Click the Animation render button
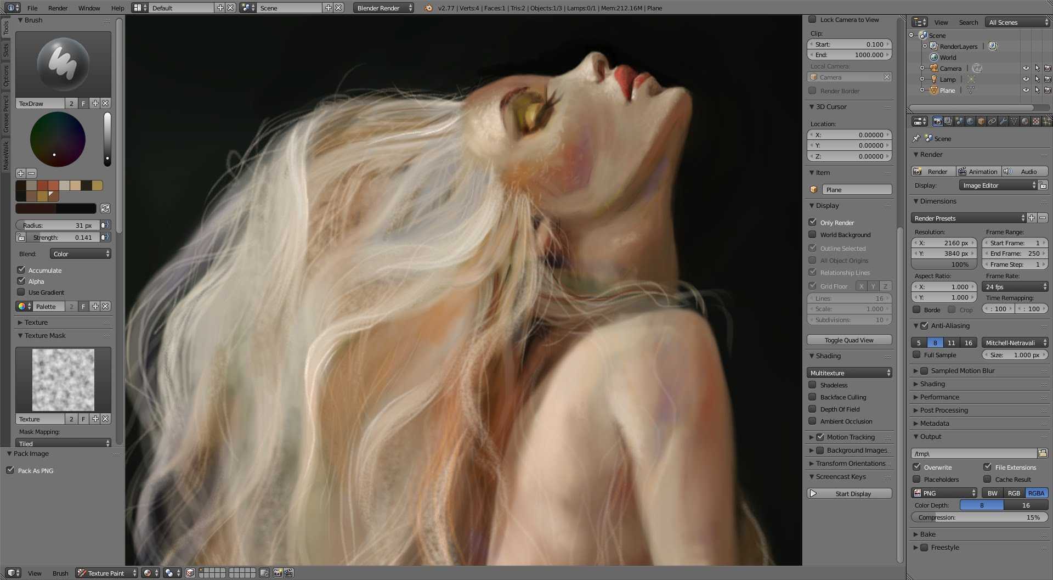The image size is (1053, 580). pos(979,171)
